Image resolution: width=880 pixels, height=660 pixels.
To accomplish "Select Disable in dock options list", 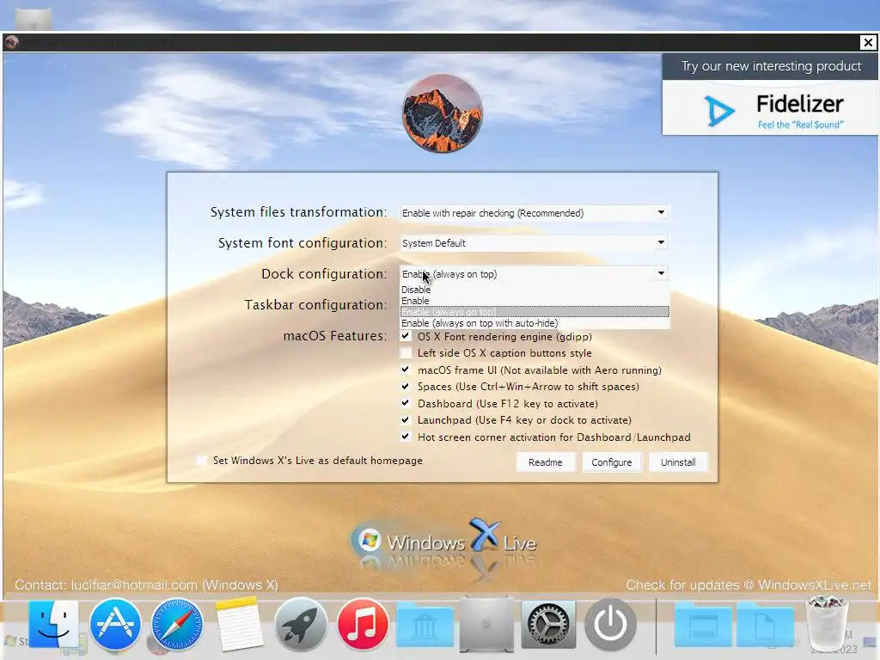I will coord(535,290).
